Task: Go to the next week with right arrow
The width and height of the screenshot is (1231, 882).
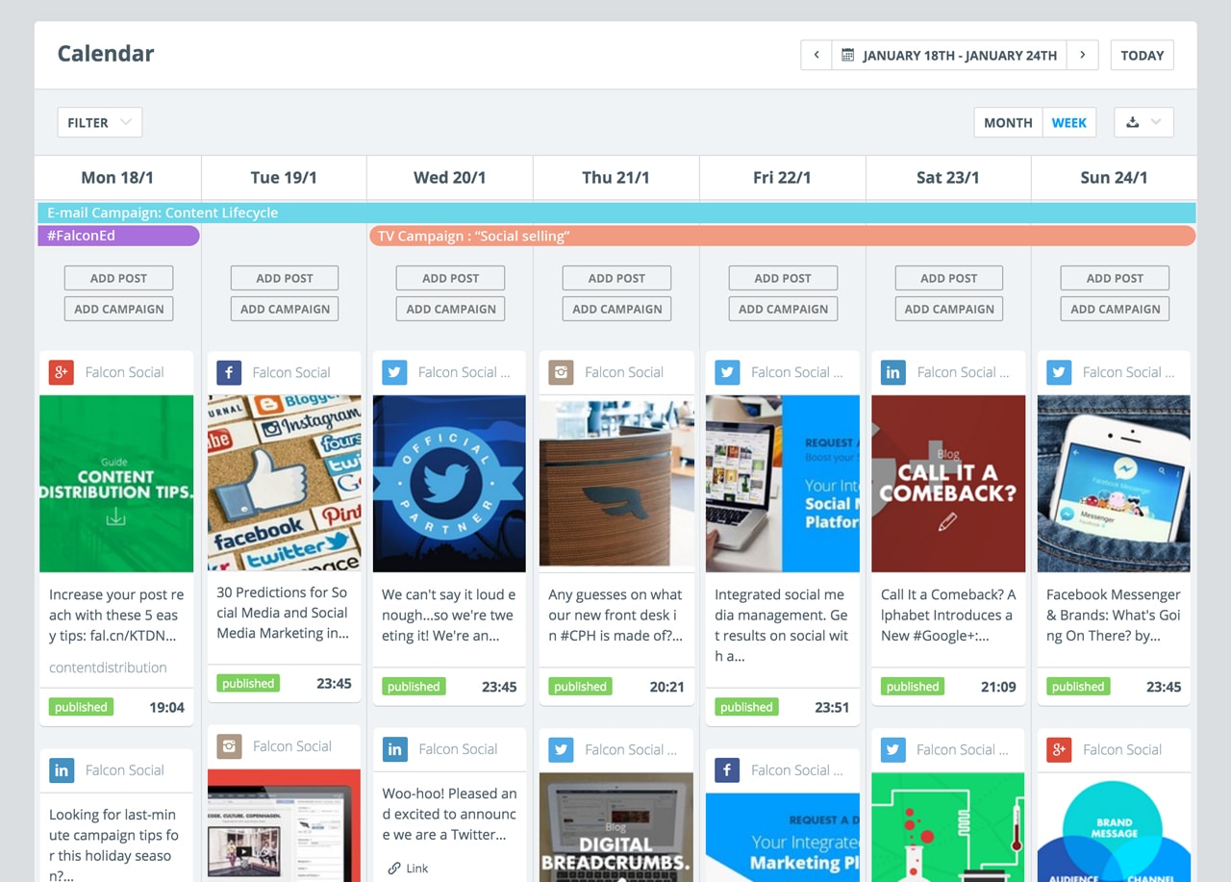Action: click(x=1083, y=55)
